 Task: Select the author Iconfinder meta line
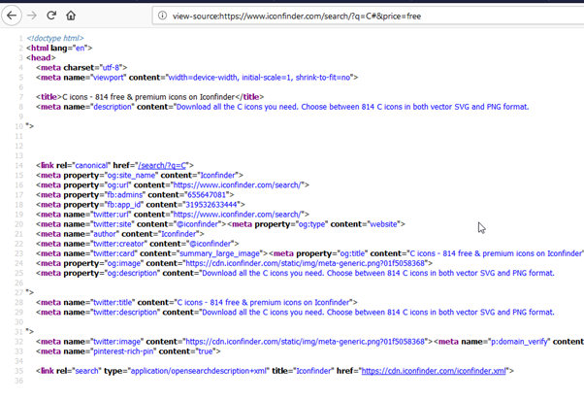[x=120, y=234]
